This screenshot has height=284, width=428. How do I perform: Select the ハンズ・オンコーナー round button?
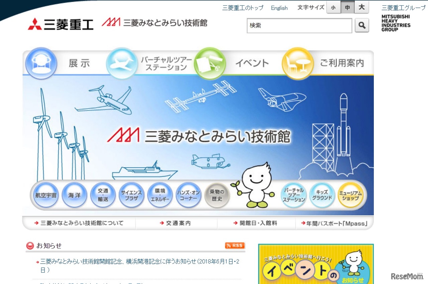coord(189,195)
